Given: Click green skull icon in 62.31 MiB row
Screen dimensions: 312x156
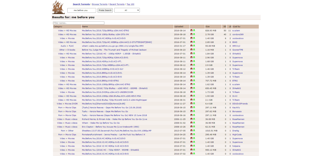Looking at the screenshot, I should tap(194, 127).
